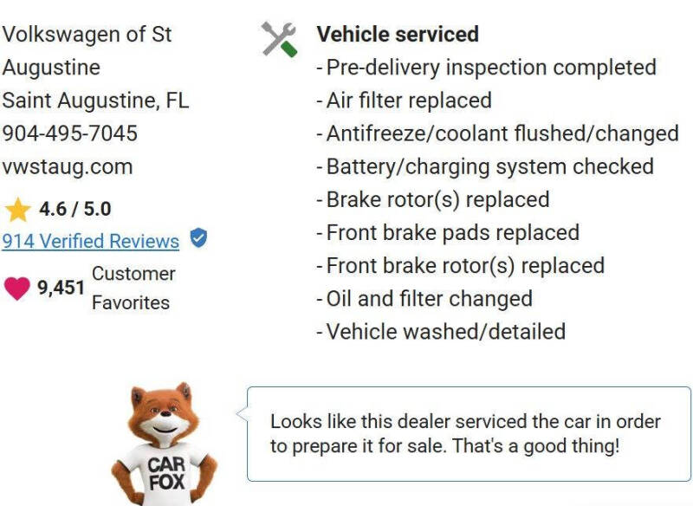This screenshot has height=506, width=693.
Task: Select the Air filter replaced entry
Action: (404, 101)
